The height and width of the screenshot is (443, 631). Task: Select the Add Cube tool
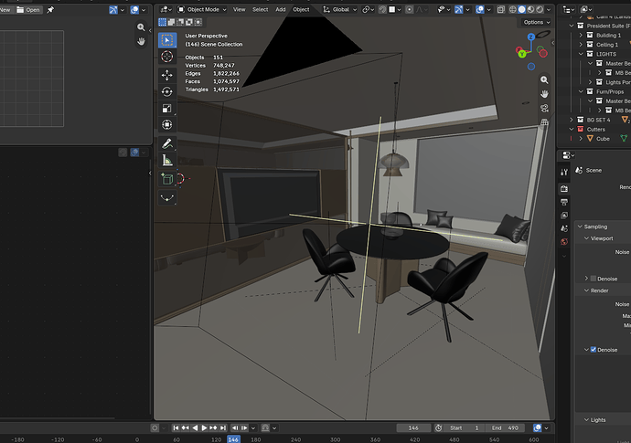167,179
